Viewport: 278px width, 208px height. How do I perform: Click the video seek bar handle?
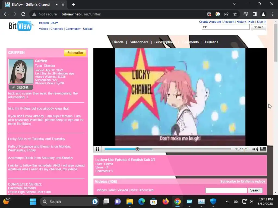coord(137,149)
